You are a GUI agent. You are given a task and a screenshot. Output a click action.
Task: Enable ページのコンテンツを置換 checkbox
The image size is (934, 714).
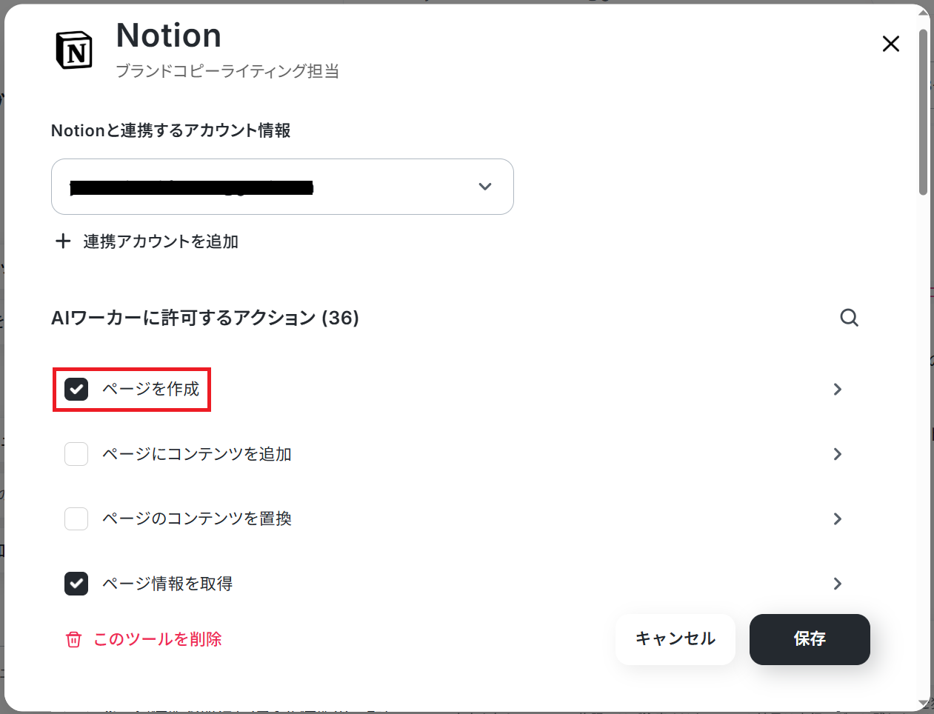[x=76, y=518]
